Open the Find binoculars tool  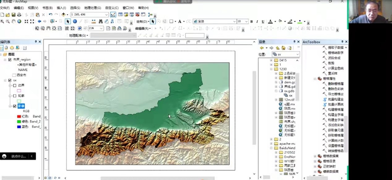tap(101, 22)
